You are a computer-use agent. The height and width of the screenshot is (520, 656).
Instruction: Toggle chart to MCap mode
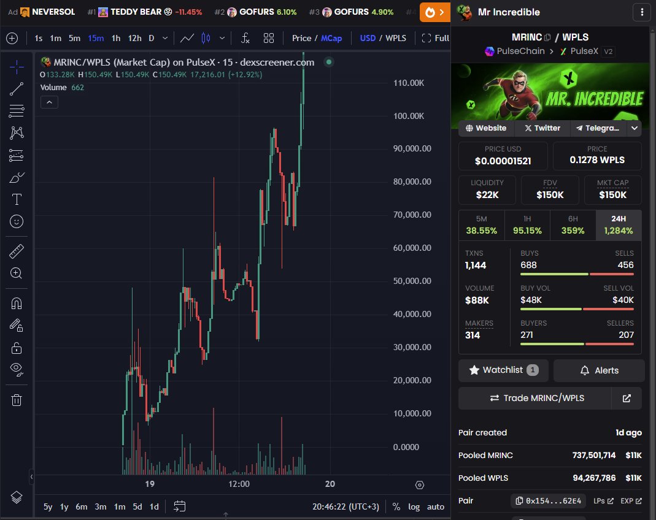(331, 39)
